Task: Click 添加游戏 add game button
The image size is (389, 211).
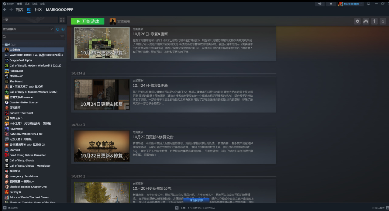Action: pos(10,208)
